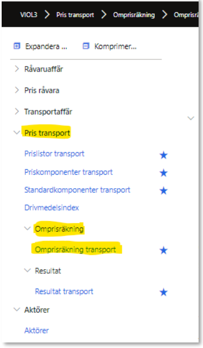Toggle favorite star for Prislistor transport

[164, 155]
